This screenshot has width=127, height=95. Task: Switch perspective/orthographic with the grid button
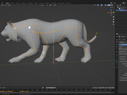click(114, 24)
